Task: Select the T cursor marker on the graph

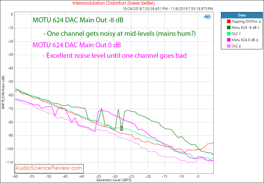Action: [x=121, y=128]
